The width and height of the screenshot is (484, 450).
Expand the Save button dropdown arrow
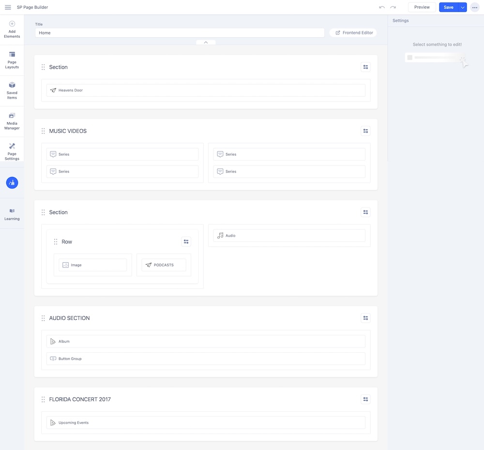pos(463,7)
